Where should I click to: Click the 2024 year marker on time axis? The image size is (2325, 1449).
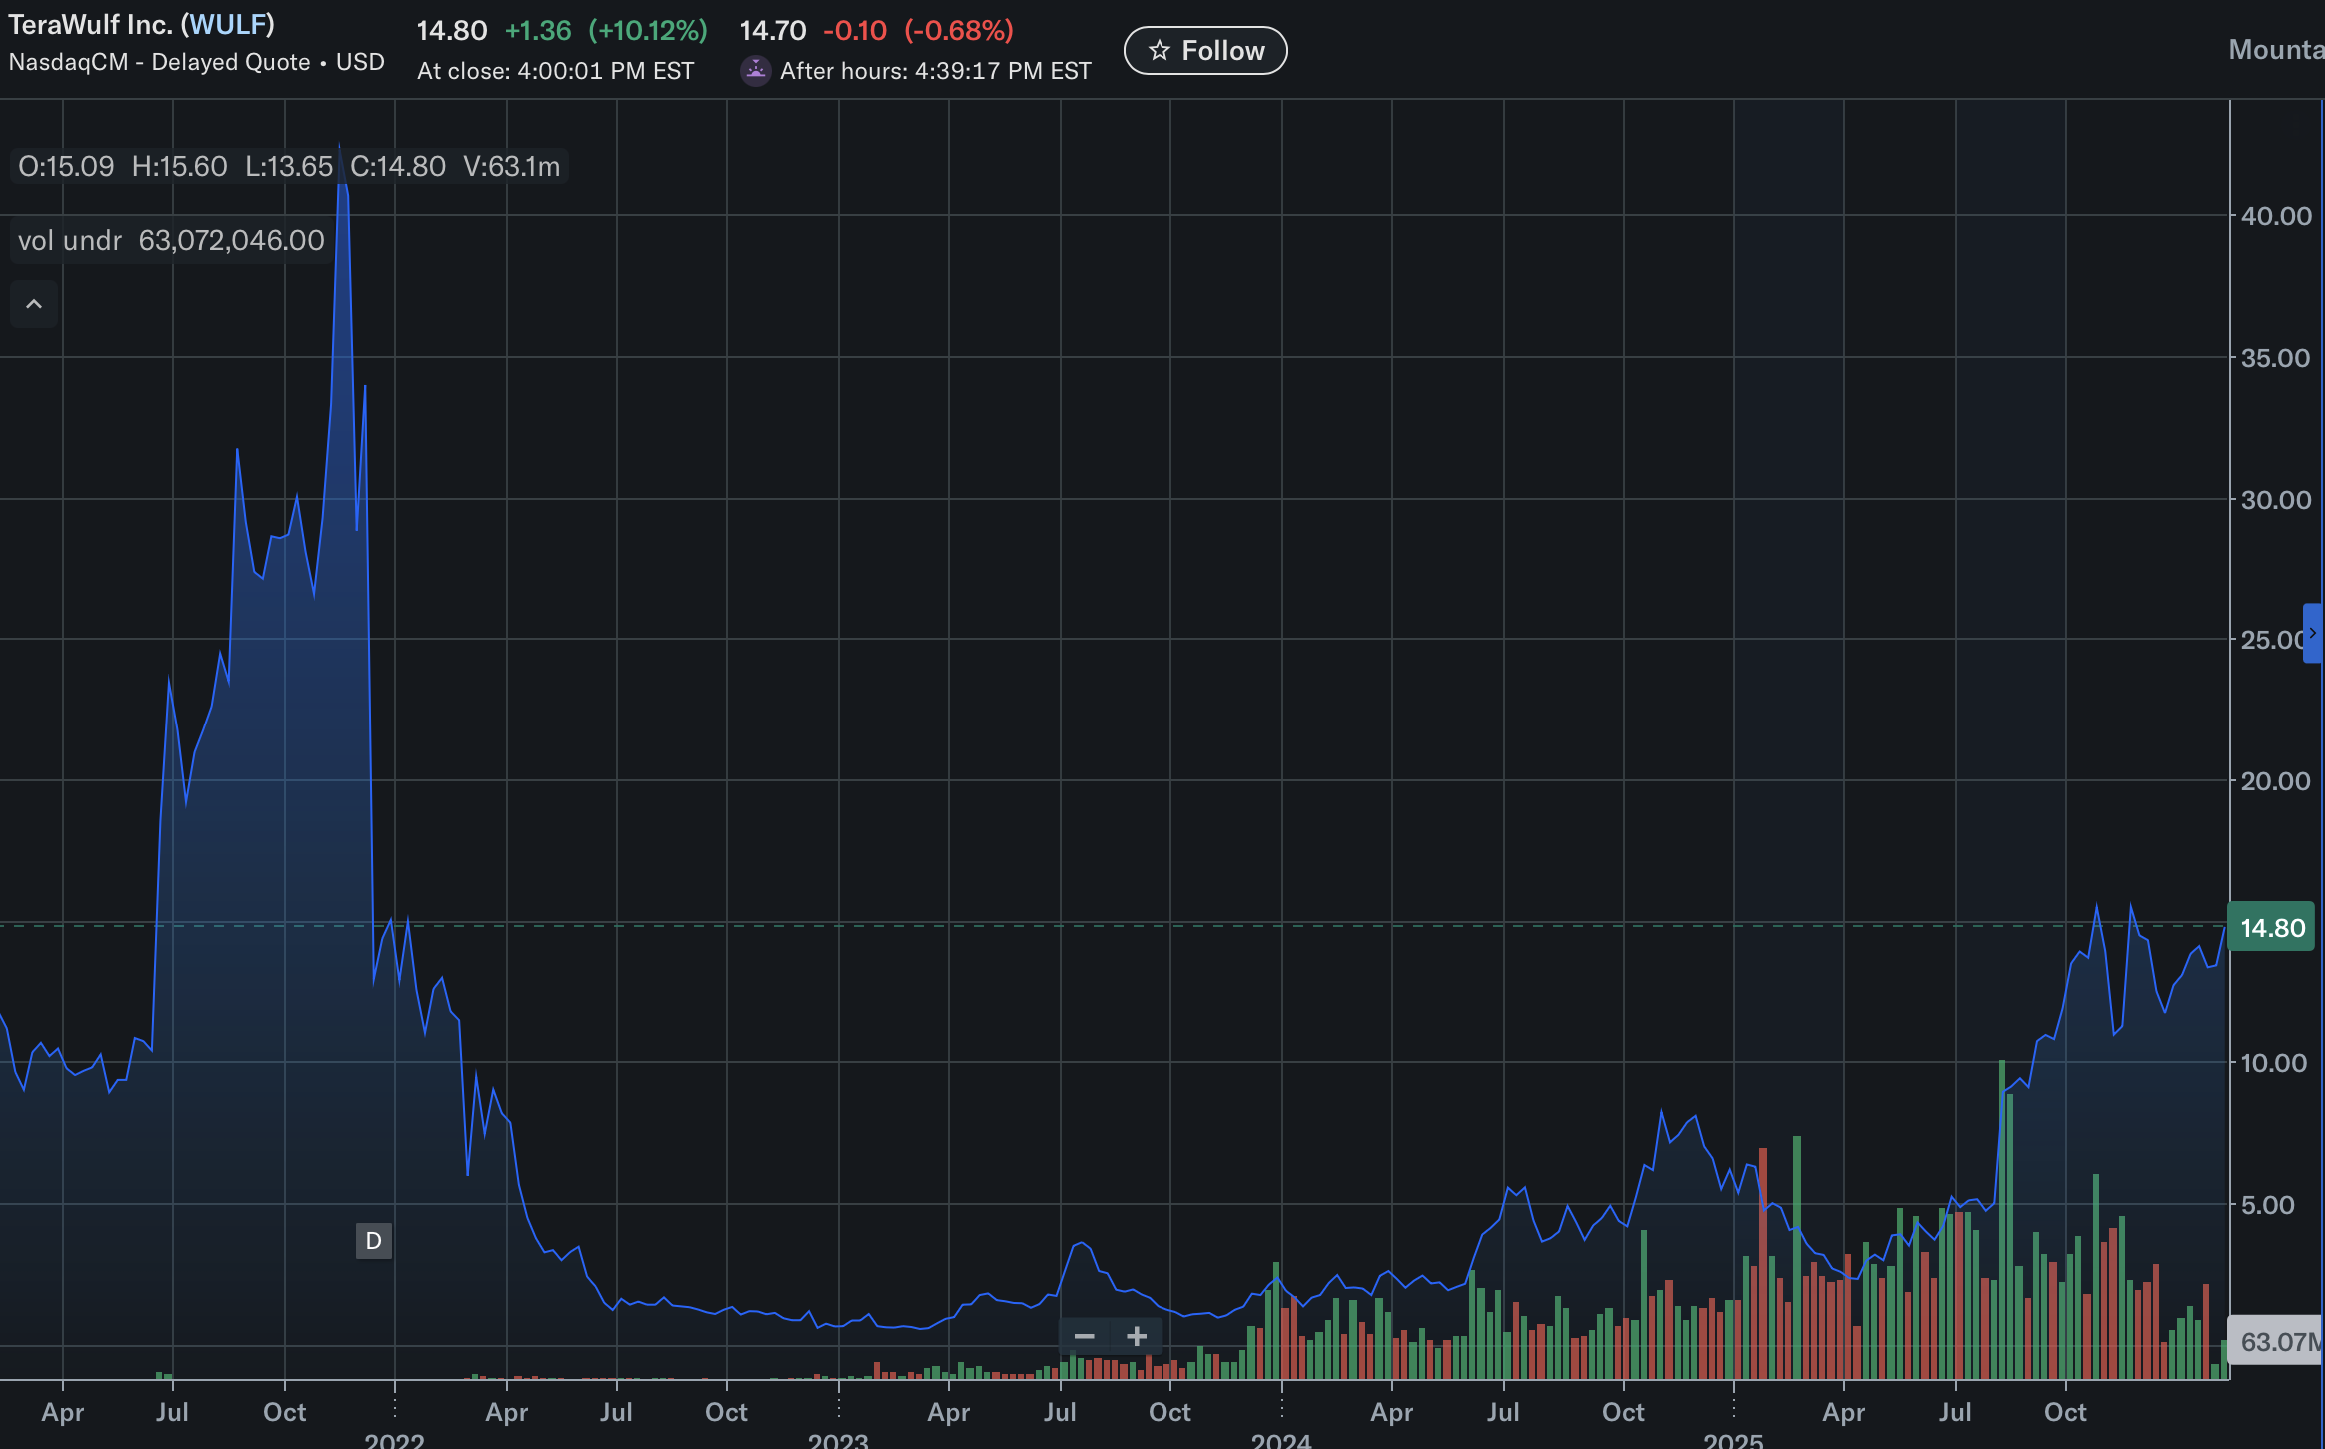1281,1439
